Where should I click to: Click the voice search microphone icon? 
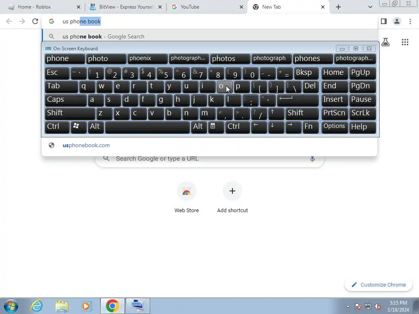[312, 159]
